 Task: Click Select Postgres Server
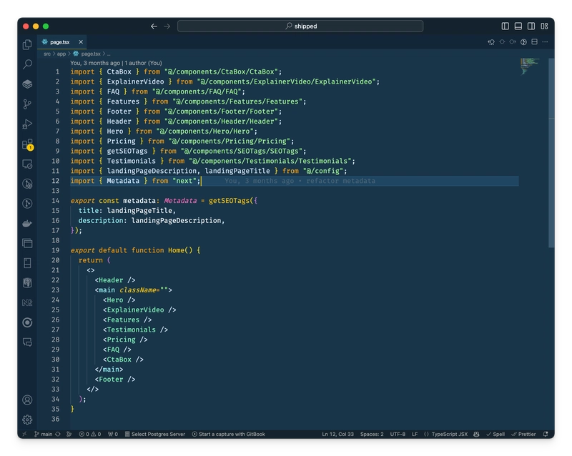pyautogui.click(x=155, y=434)
